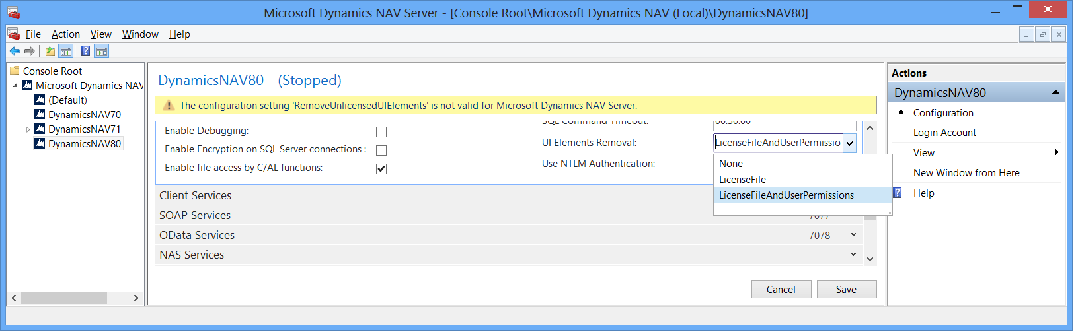Image resolution: width=1074 pixels, height=332 pixels.
Task: Click the DynamicsNAV71 instance icon
Action: [40, 129]
